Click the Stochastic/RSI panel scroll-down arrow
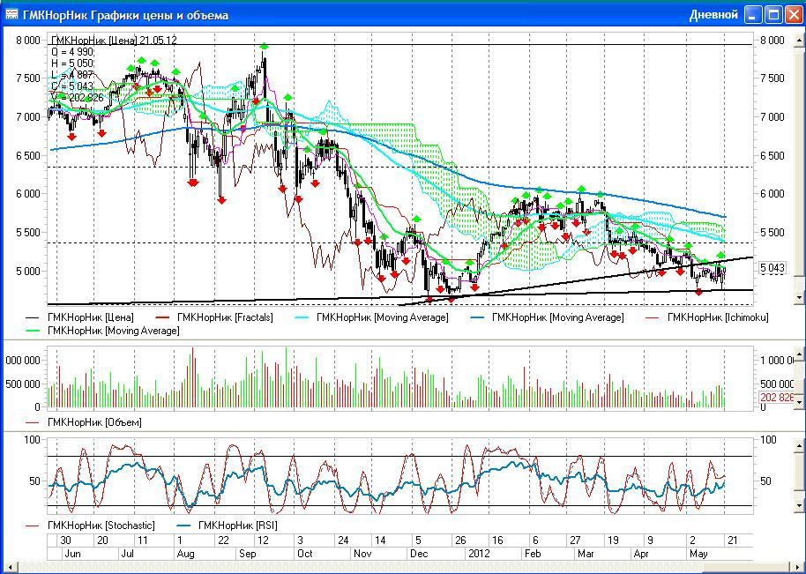Image resolution: width=806 pixels, height=574 pixels. pyautogui.click(x=799, y=506)
